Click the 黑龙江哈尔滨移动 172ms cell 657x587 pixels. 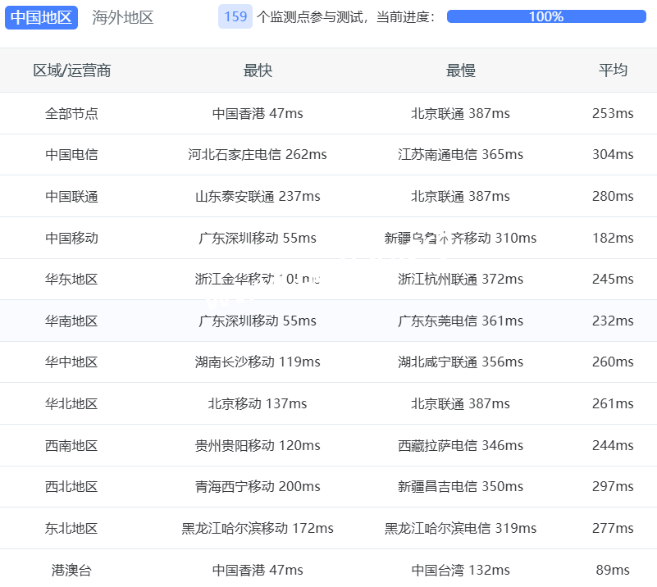pyautogui.click(x=258, y=528)
